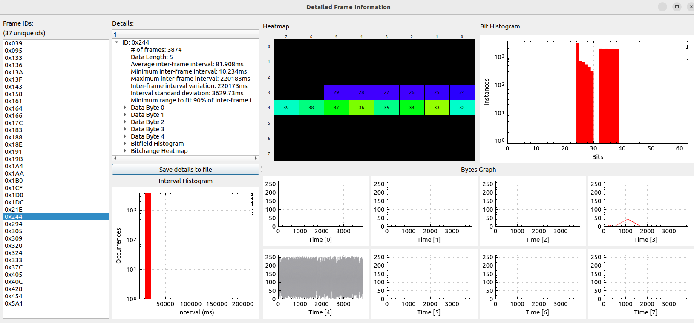The height and width of the screenshot is (323, 694).
Task: Select frame ID 0x13F
Action: coord(56,79)
